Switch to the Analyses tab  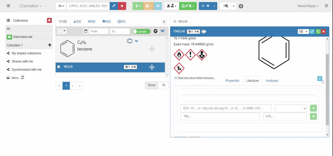(272, 81)
